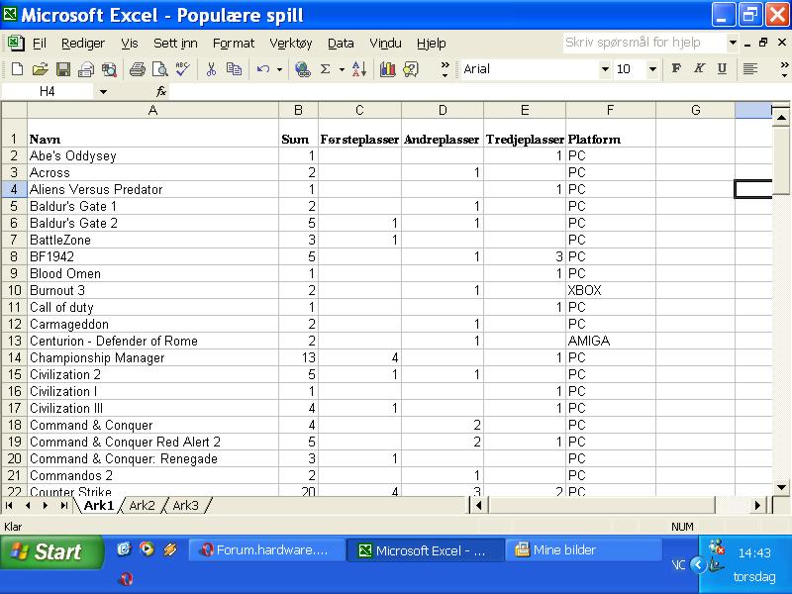Click the Excel document icon in the menu bar
The image size is (792, 594).
pos(16,43)
